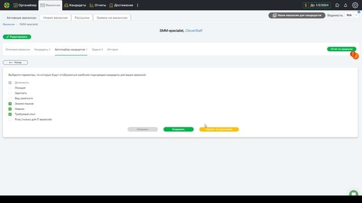The width and height of the screenshot is (362, 203).
Task: Open the Видимость dropdown showing 'Все'
Action: click(x=352, y=15)
